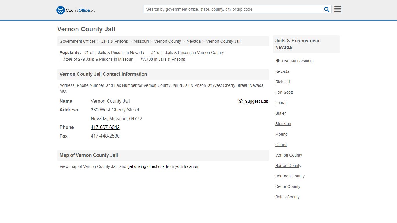The height and width of the screenshot is (223, 397).
Task: Open the hamburger menu
Action: (338, 9)
